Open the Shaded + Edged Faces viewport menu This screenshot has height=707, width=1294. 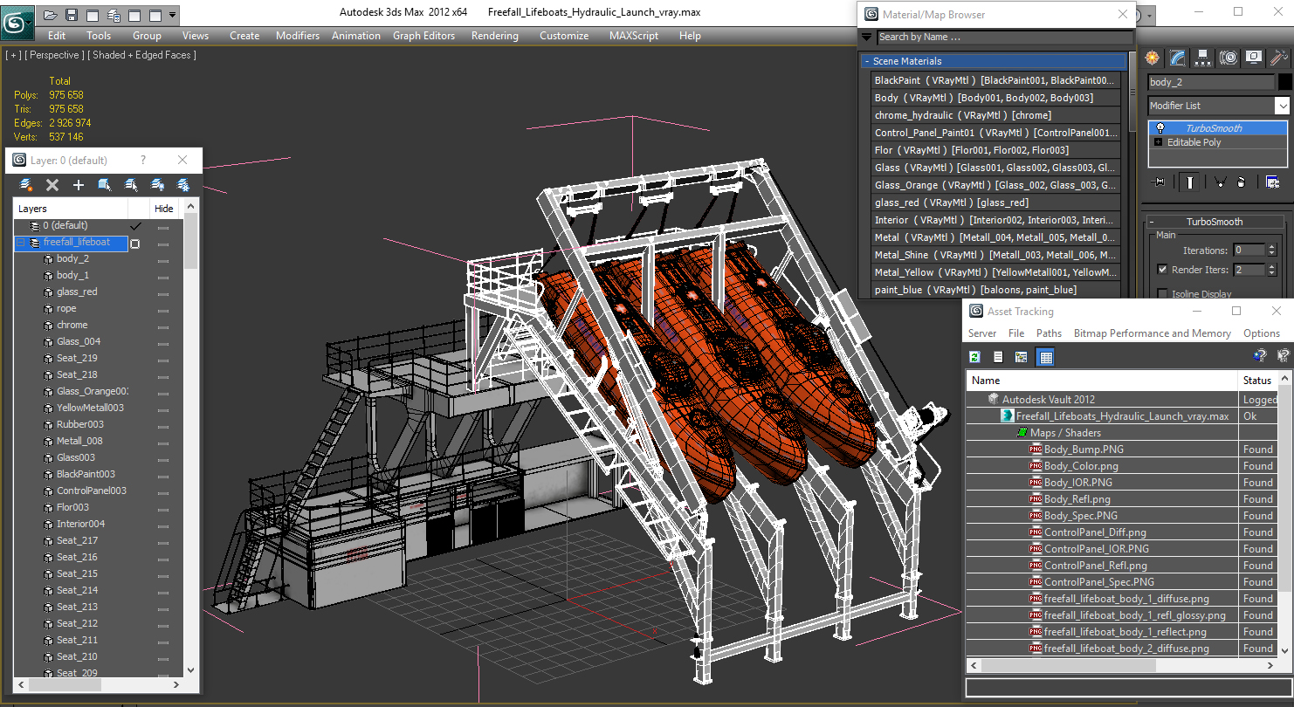click(144, 55)
